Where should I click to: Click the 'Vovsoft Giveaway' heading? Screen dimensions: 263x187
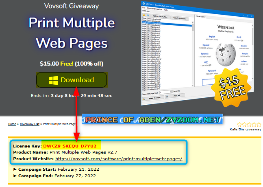click(72, 6)
